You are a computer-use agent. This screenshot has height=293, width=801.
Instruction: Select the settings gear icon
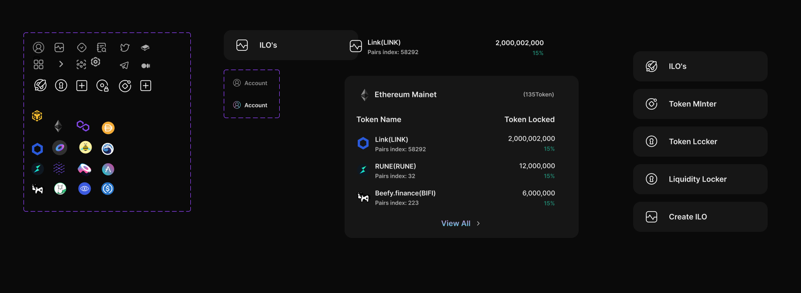click(x=96, y=62)
